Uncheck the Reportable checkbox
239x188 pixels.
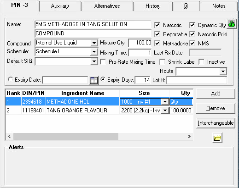point(157,34)
